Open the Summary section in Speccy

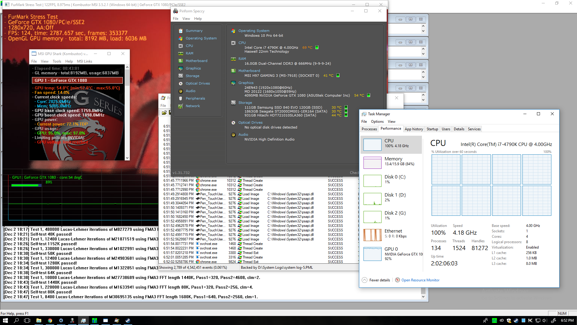pos(194,31)
